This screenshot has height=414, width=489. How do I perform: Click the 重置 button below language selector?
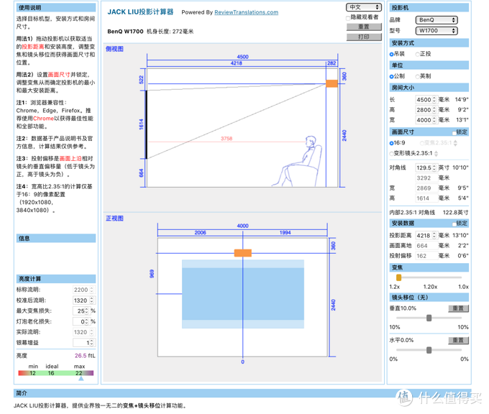pos(364,27)
